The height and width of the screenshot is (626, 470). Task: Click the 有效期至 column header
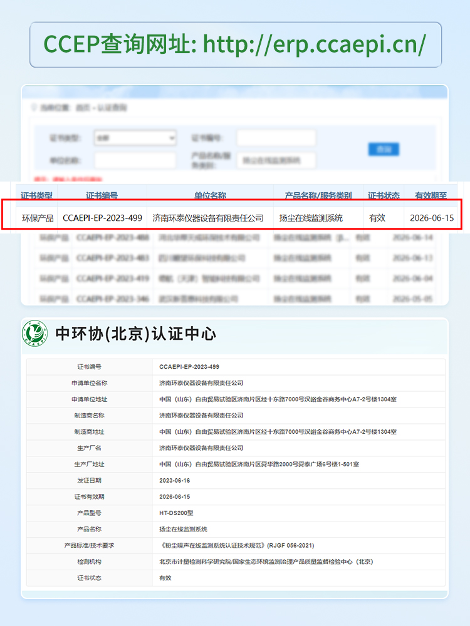(429, 195)
